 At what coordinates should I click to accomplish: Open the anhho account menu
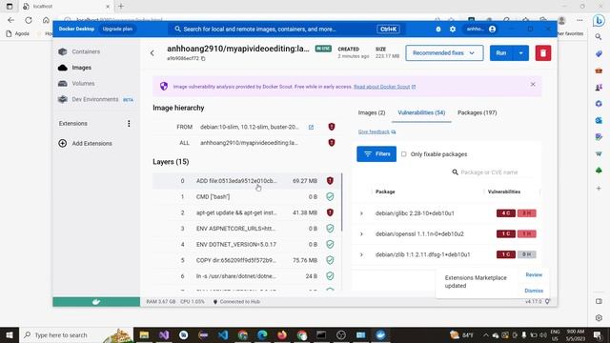481,30
